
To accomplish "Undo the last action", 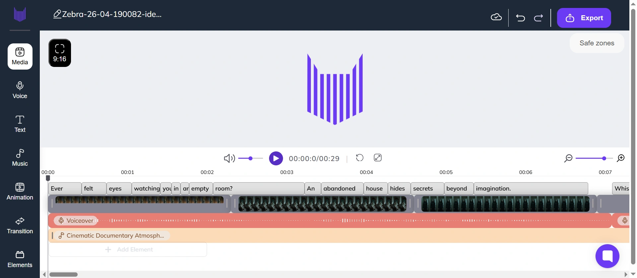I will (521, 18).
